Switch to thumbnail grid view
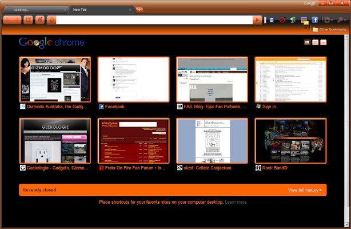The height and width of the screenshot is (229, 351). tap(307, 42)
